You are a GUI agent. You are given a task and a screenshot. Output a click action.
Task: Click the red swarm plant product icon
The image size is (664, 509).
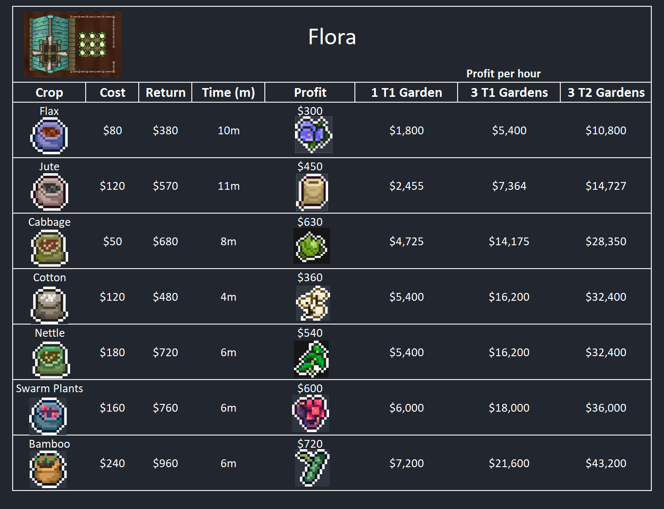pyautogui.click(x=311, y=413)
